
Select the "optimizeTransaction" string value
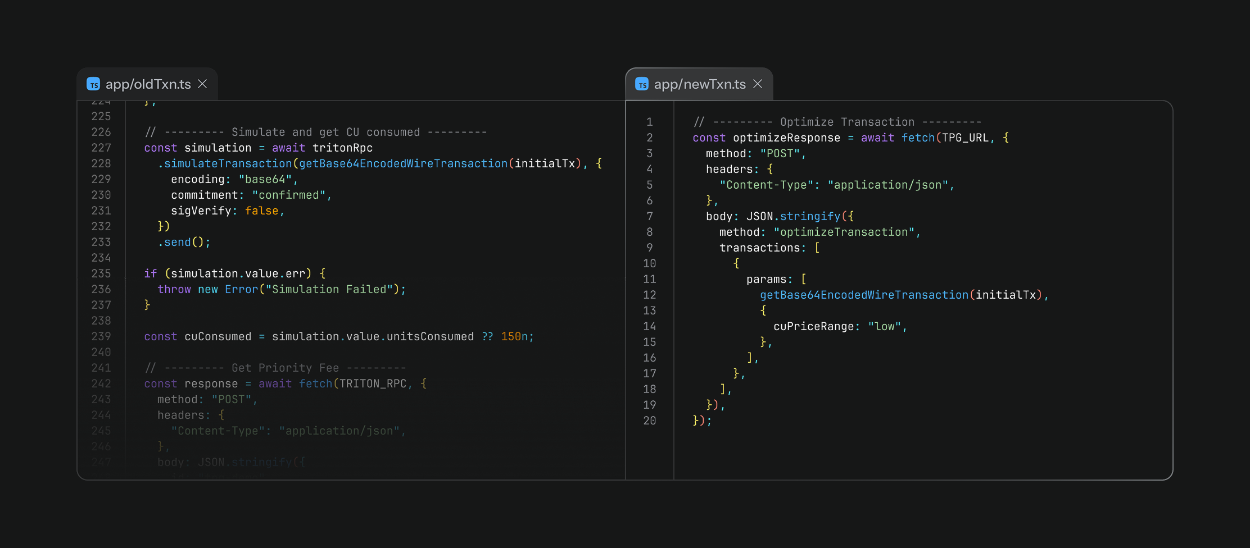click(x=844, y=232)
